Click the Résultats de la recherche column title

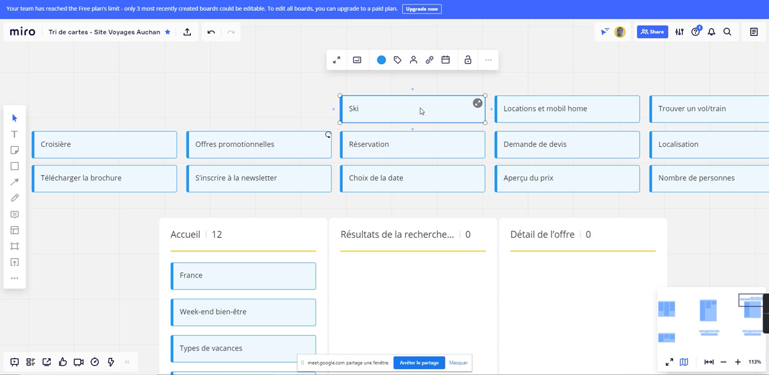point(397,235)
